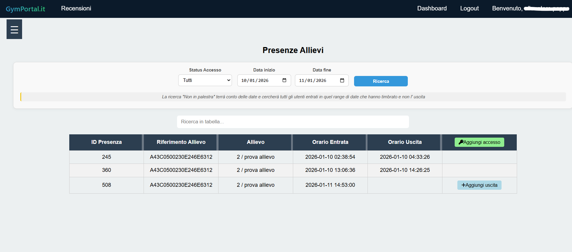
Task: Open the Recensioni menu item
Action: [76, 8]
